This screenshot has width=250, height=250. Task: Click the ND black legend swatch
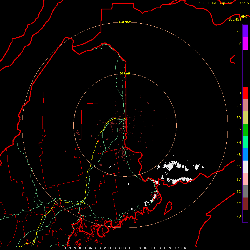coord(245,216)
